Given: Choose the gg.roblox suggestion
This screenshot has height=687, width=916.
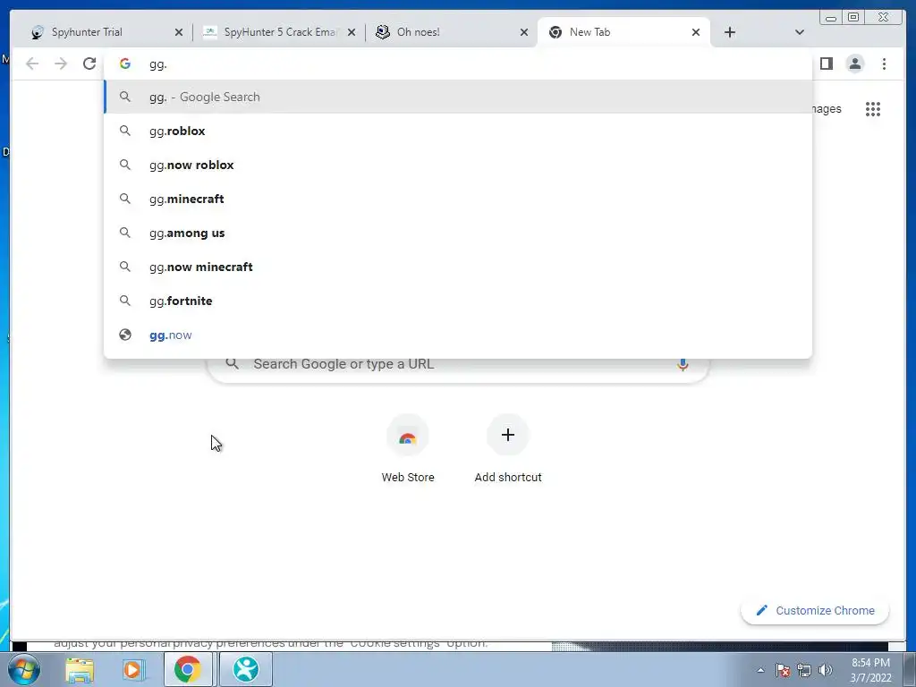Looking at the screenshot, I should point(458,131).
